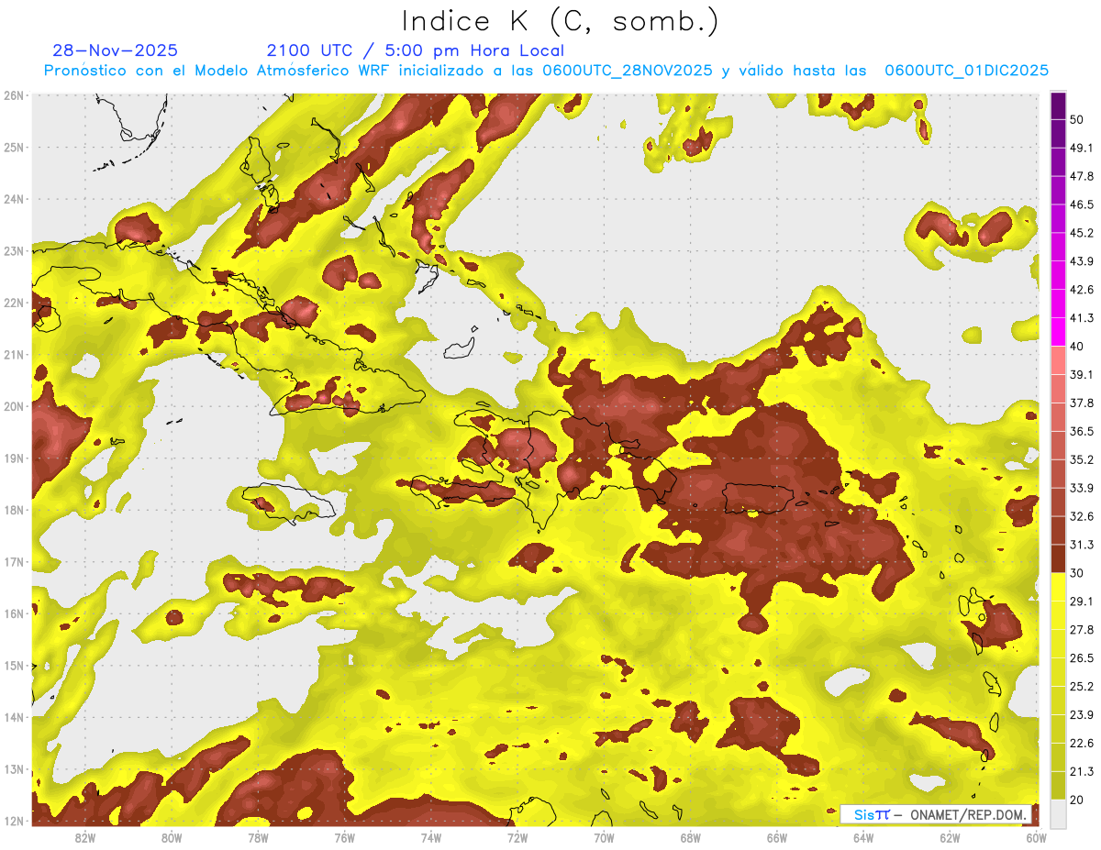Click the '60W' longitude label
This screenshot has width=1101, height=850.
point(1036,837)
